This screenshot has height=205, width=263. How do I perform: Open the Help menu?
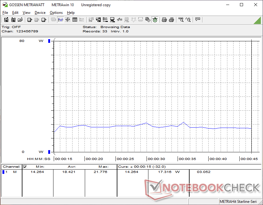tap(71, 13)
